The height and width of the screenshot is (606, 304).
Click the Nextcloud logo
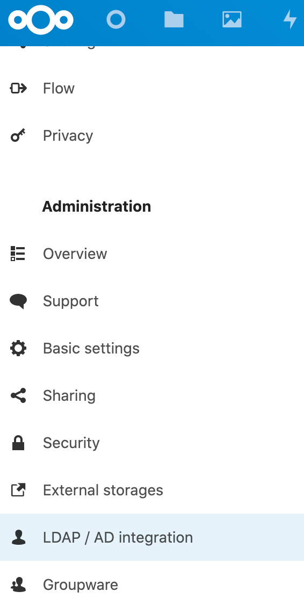point(41,19)
